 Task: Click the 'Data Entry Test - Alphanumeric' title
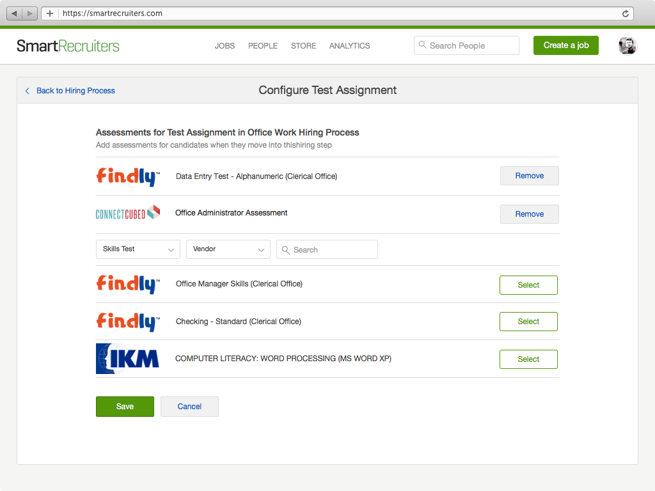coord(256,176)
